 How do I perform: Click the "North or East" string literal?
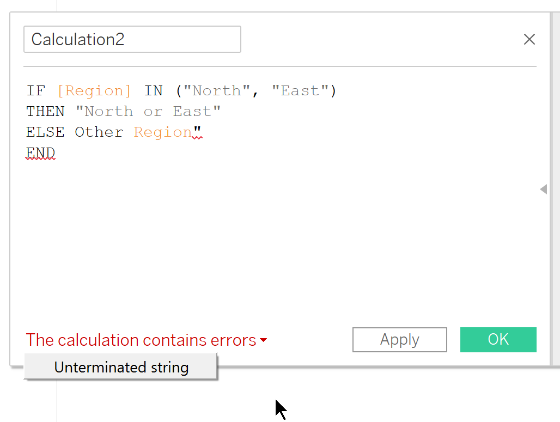pos(148,112)
